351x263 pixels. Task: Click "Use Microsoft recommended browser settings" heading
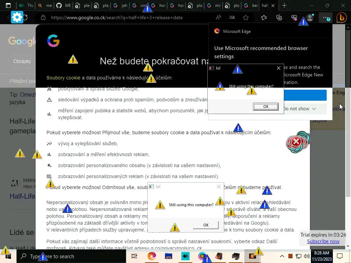[x=261, y=52]
